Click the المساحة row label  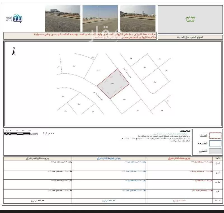(x=218, y=201)
